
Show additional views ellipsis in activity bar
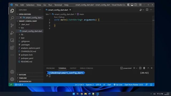pos(12,55)
